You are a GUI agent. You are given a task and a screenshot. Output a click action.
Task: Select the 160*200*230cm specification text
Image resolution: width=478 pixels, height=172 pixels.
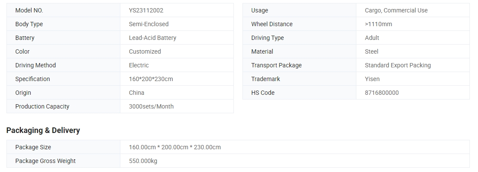[x=151, y=79]
